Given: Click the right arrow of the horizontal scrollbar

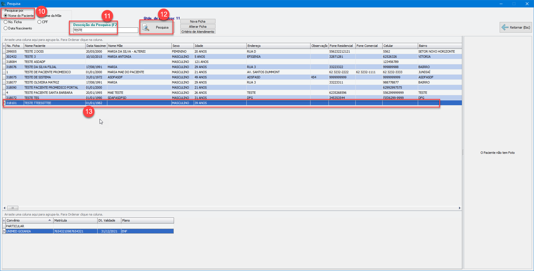Looking at the screenshot, I should click(x=460, y=208).
